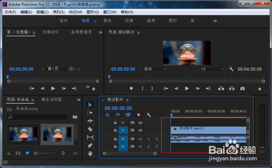Select the Pen tool
Image resolution: width=272 pixels, height=168 pixels.
[90, 146]
